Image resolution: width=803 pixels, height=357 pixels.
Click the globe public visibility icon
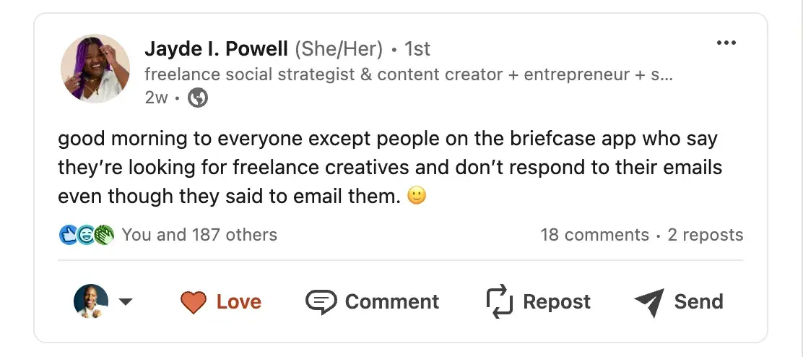pyautogui.click(x=197, y=98)
